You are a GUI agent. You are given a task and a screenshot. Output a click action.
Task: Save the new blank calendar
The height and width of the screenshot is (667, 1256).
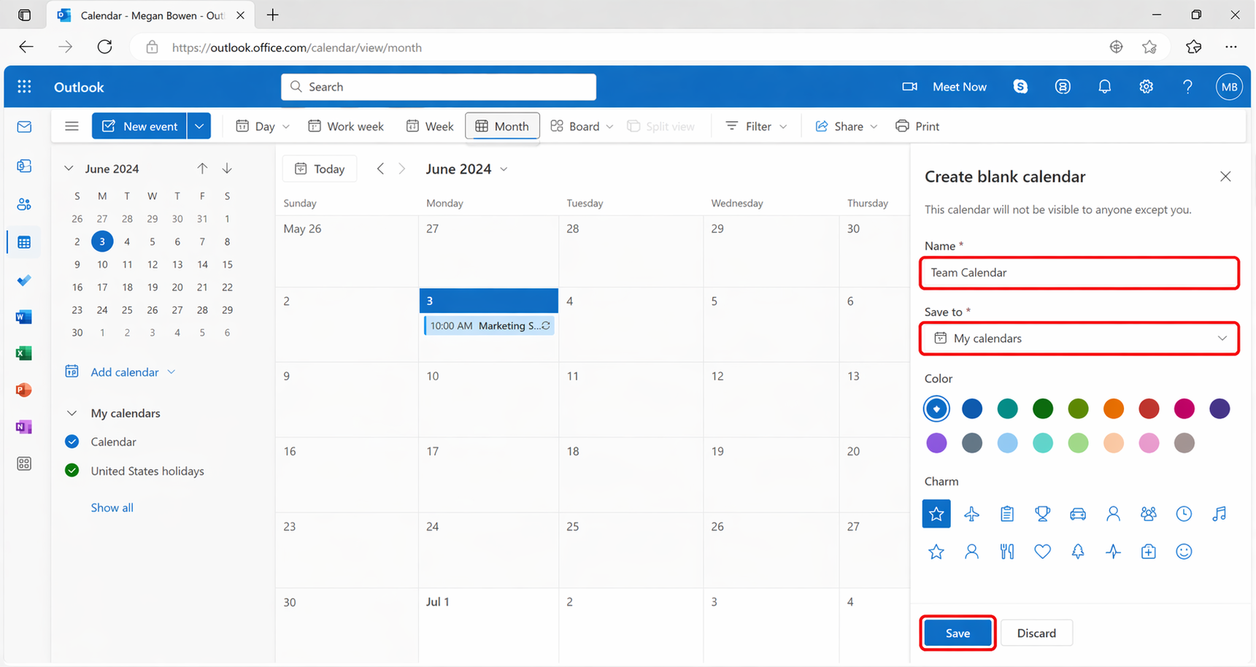[957, 633]
